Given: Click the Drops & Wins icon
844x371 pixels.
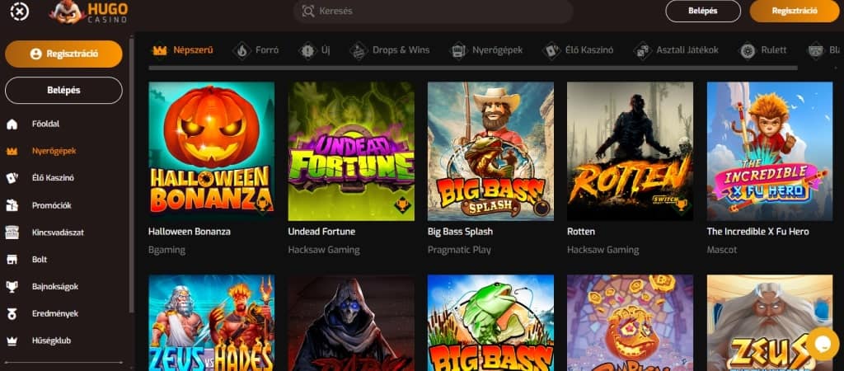Looking at the screenshot, I should pyautogui.click(x=359, y=50).
